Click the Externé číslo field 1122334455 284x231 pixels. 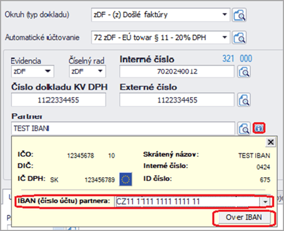tap(177, 100)
